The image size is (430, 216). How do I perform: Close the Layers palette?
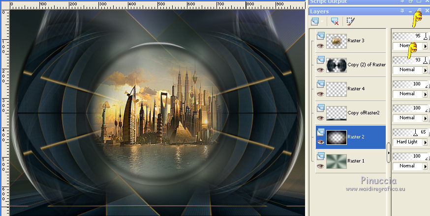[x=427, y=11]
